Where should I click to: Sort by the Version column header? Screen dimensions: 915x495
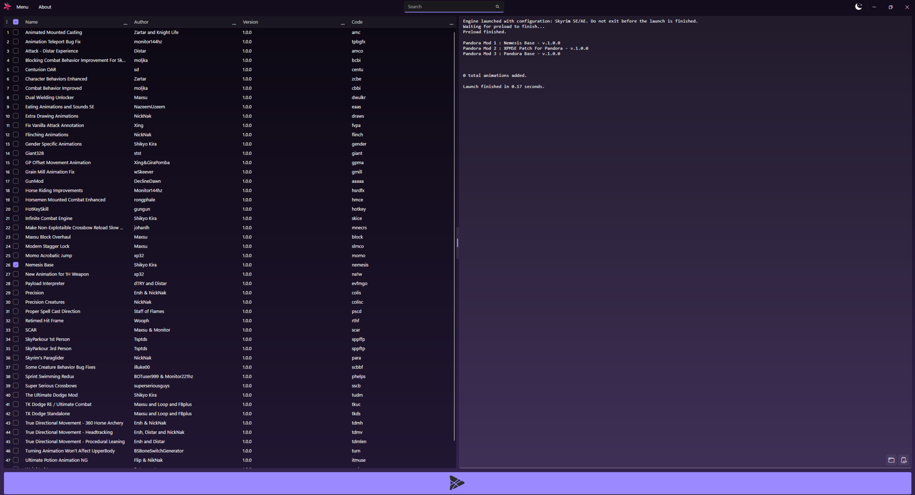[250, 22]
